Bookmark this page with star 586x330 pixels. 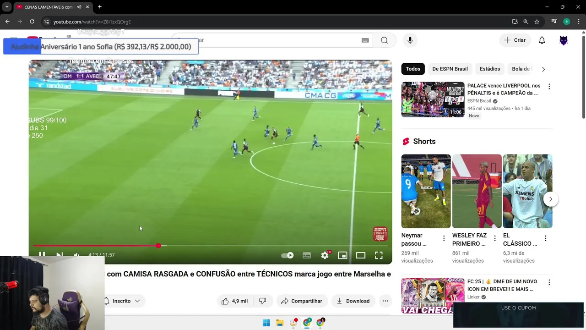[537, 22]
